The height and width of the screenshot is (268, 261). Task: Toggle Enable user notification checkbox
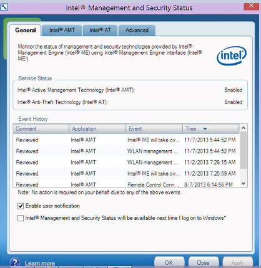pyautogui.click(x=21, y=206)
